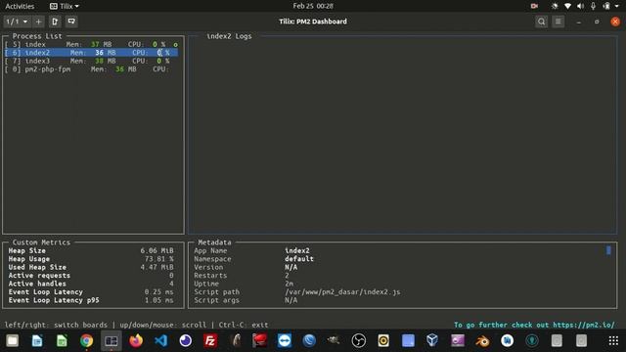626x352 pixels.
Task: Click the Heap Usage 73.81 % value
Action: pyautogui.click(x=158, y=259)
